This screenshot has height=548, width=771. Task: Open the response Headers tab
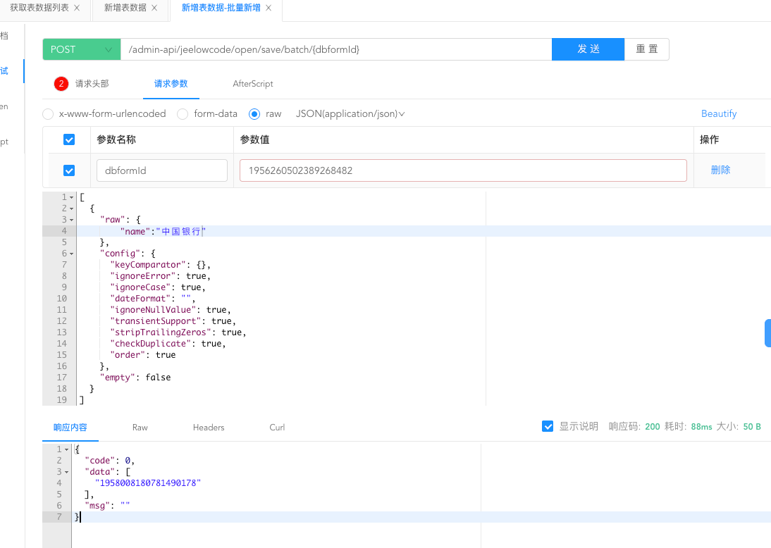click(209, 428)
